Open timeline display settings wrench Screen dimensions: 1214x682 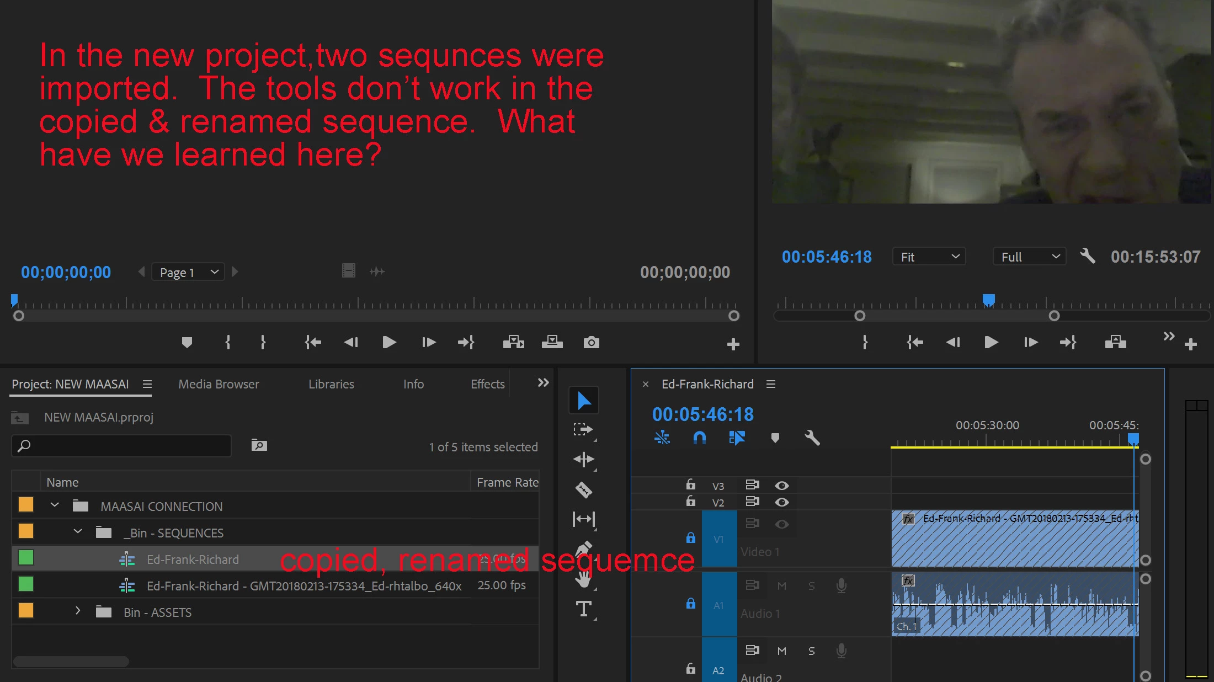tap(812, 438)
